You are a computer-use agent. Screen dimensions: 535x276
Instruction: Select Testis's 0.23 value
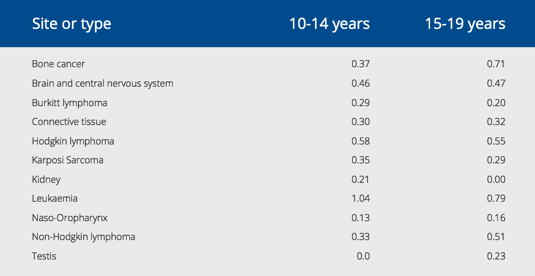[x=496, y=256]
